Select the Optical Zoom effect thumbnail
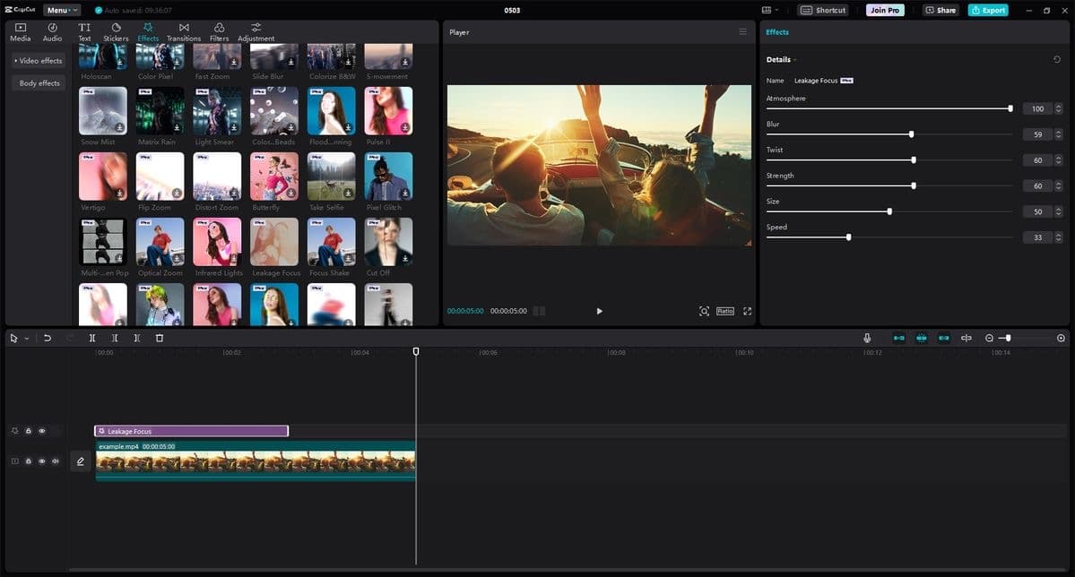The height and width of the screenshot is (577, 1075). [x=160, y=242]
